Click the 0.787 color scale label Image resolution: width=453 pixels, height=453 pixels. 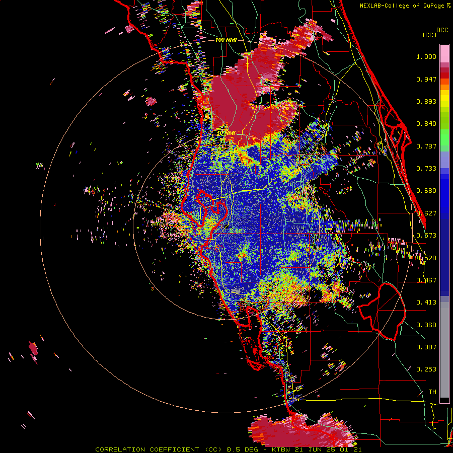[x=426, y=146]
